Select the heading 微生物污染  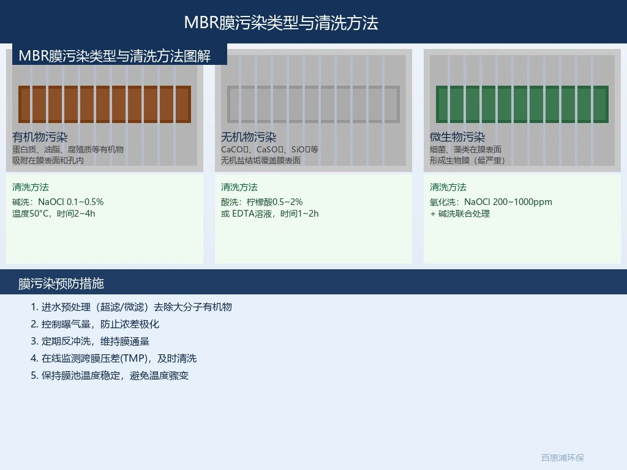457,137
